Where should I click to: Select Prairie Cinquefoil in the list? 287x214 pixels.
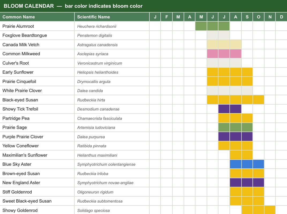pyautogui.click(x=19, y=82)
